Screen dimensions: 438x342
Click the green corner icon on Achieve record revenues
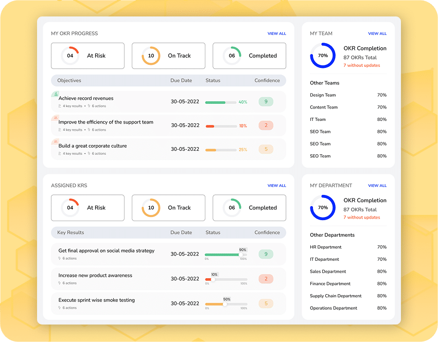tap(55, 95)
